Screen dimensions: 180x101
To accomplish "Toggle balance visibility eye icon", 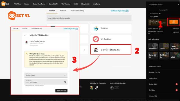I will click(159, 13).
